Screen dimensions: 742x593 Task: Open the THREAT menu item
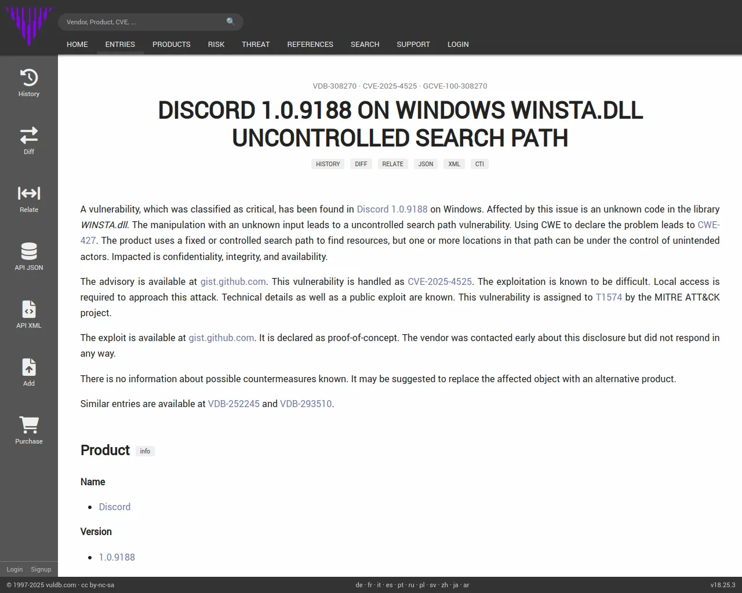256,44
